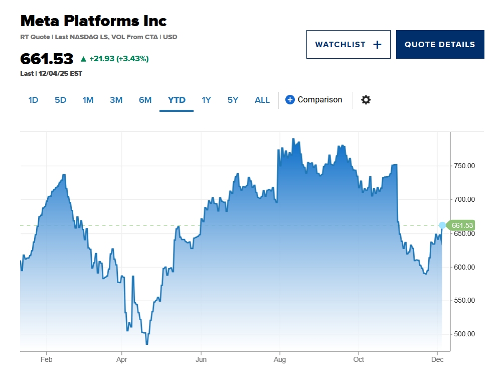
Task: Add Meta to the WATCHLIST
Action: (348, 44)
